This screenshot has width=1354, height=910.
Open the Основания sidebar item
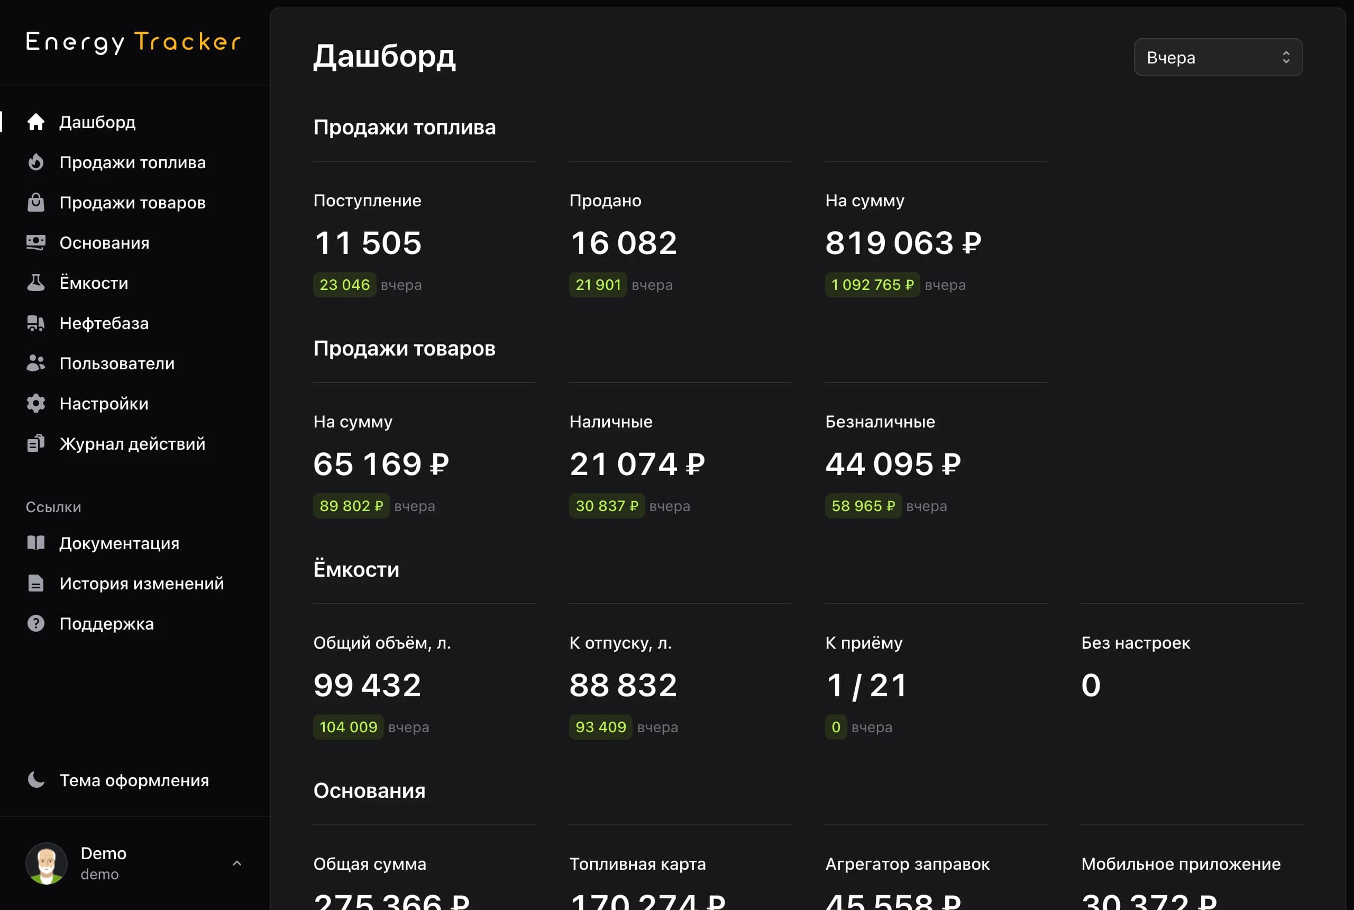point(104,243)
